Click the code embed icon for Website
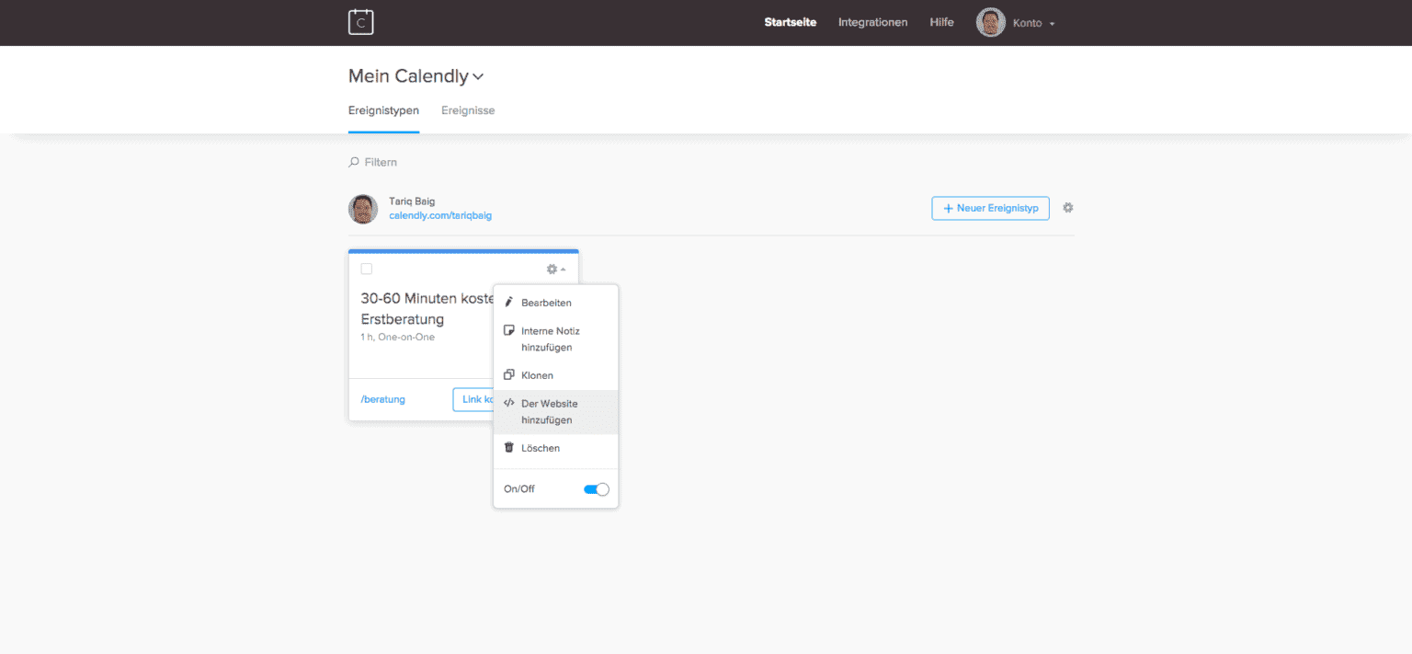1412x654 pixels. pos(509,404)
